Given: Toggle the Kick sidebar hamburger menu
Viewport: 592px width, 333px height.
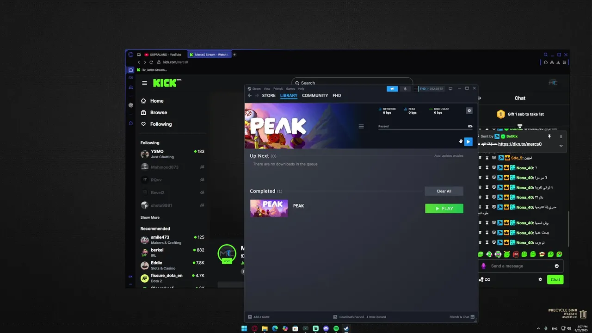Looking at the screenshot, I should tap(144, 83).
